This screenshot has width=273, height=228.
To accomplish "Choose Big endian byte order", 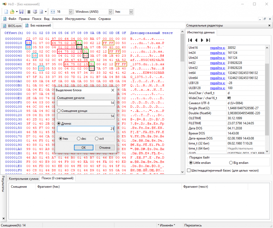I will coord(231,163).
